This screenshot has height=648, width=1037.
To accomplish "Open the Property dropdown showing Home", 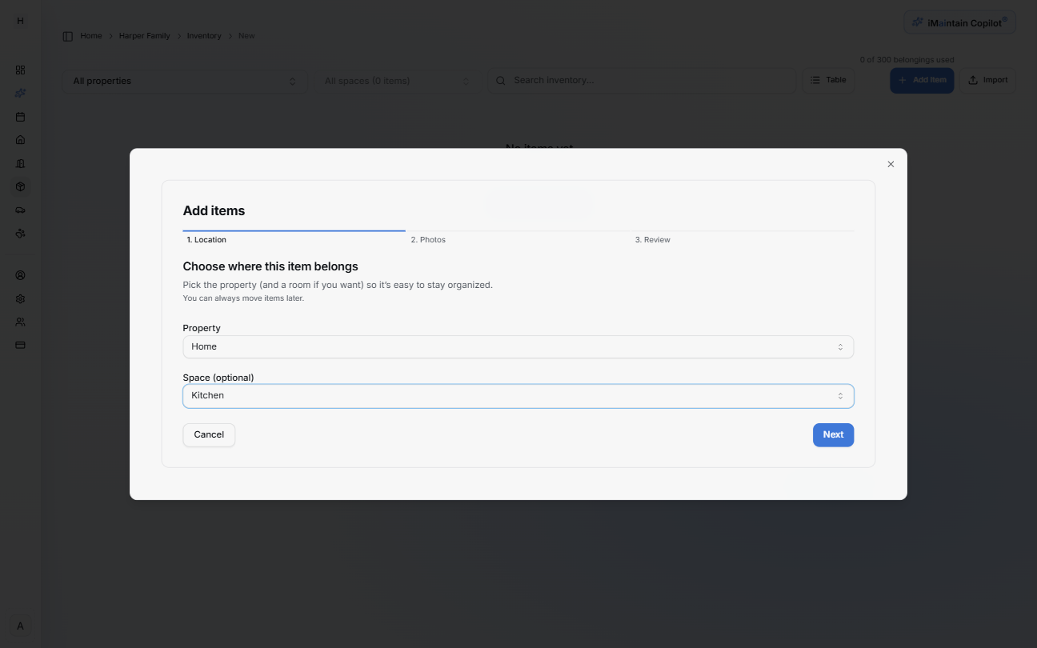I will [x=518, y=346].
